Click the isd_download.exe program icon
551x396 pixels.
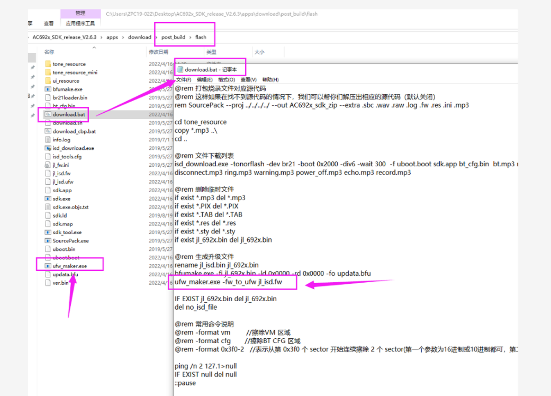click(48, 148)
